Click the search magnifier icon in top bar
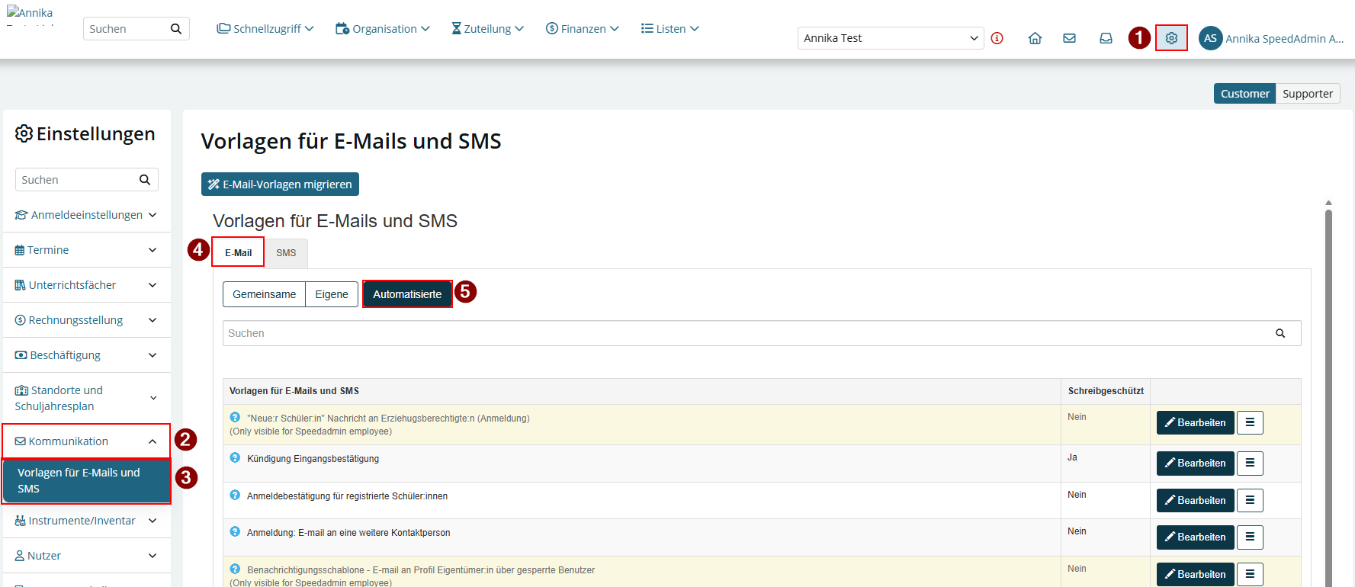 tap(176, 29)
